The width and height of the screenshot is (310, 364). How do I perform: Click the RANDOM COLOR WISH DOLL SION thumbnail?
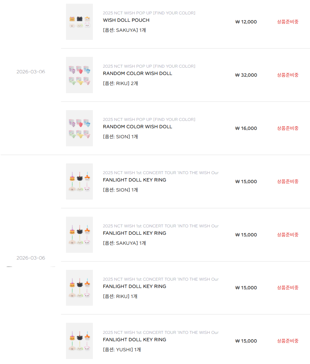tap(79, 128)
